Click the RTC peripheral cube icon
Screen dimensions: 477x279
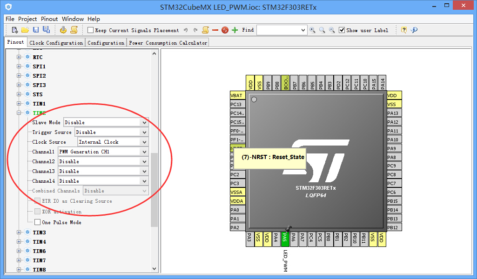27,57
